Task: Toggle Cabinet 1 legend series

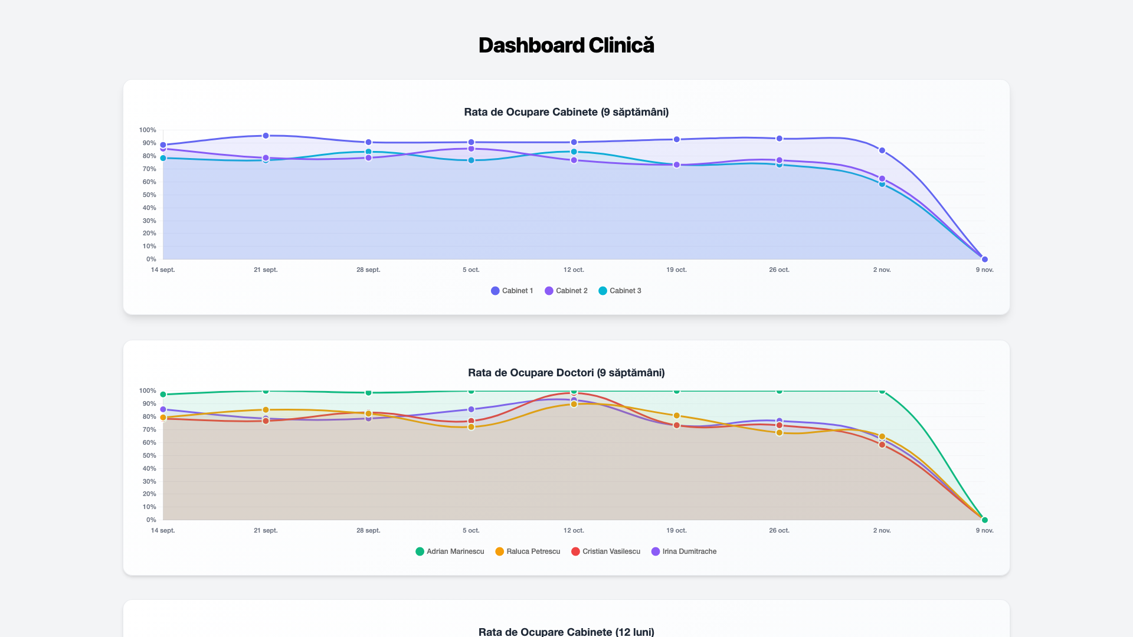Action: coord(512,291)
